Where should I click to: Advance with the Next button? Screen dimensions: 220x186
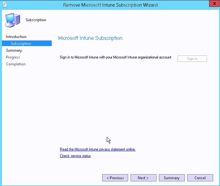click(144, 178)
